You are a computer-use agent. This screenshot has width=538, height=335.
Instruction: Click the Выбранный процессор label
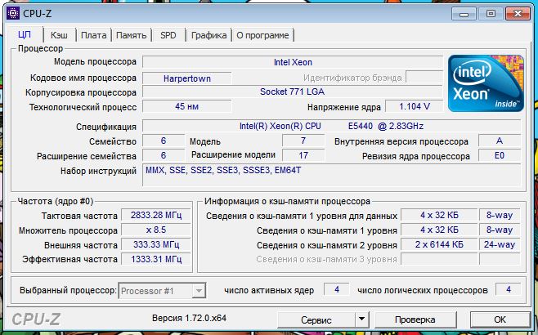tap(68, 290)
